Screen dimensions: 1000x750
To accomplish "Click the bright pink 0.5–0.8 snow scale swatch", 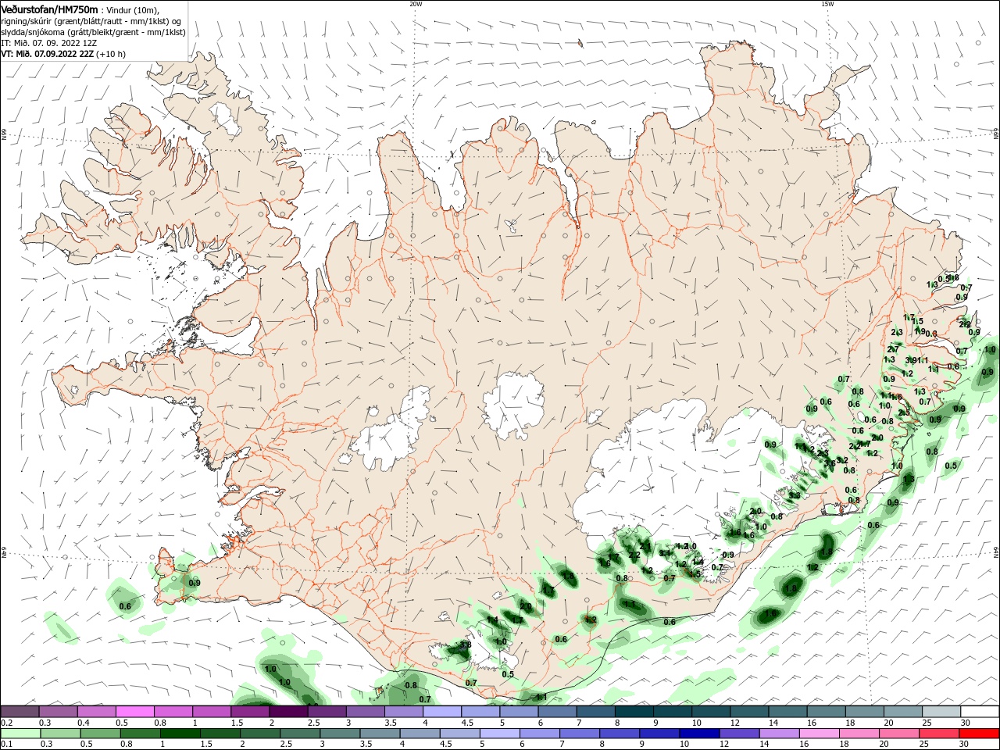I will click(135, 712).
